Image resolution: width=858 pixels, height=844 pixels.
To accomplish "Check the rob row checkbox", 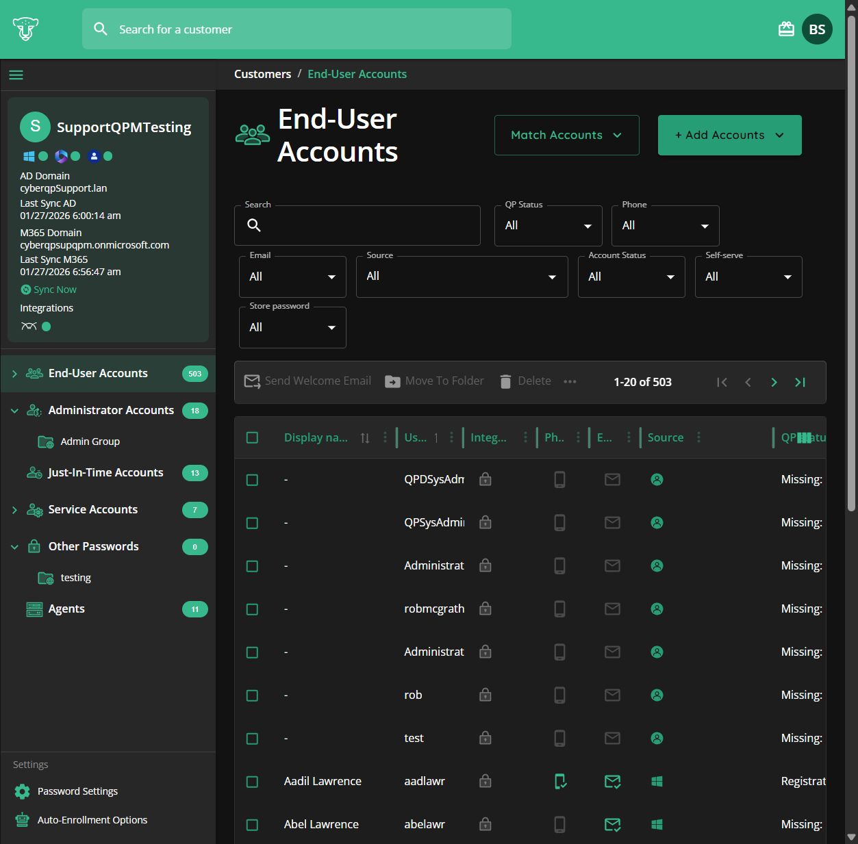I will pyautogui.click(x=252, y=695).
